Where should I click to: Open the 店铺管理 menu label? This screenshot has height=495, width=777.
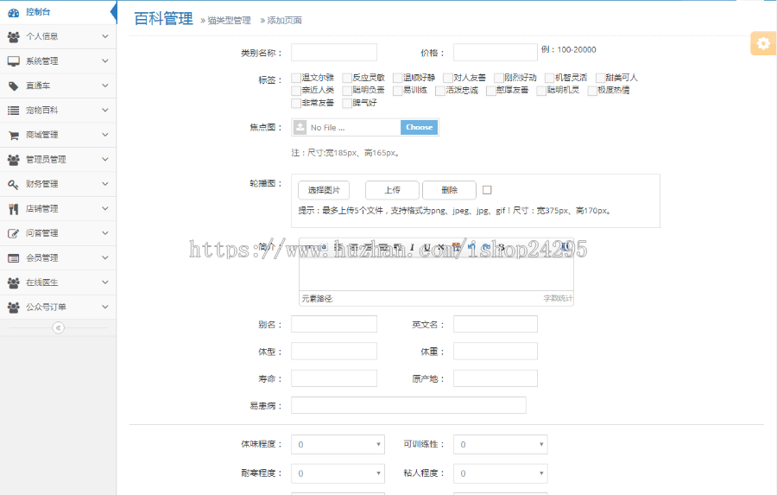pyautogui.click(x=42, y=209)
